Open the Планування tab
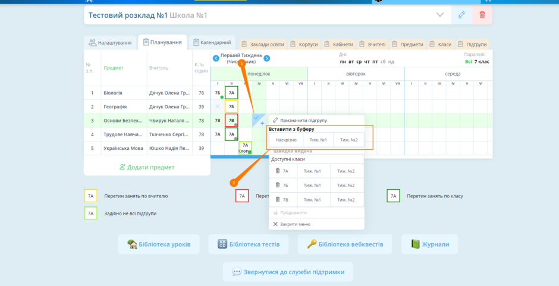This screenshot has height=286, width=559. pyautogui.click(x=162, y=42)
